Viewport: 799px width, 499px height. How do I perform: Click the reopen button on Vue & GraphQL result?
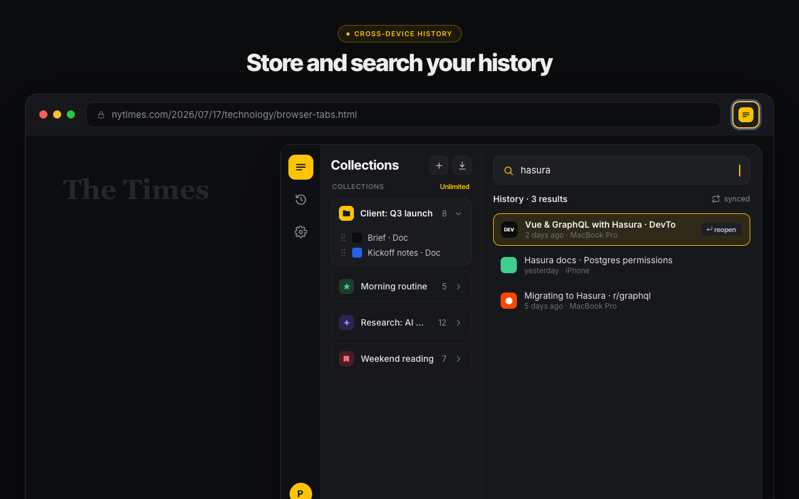point(721,230)
